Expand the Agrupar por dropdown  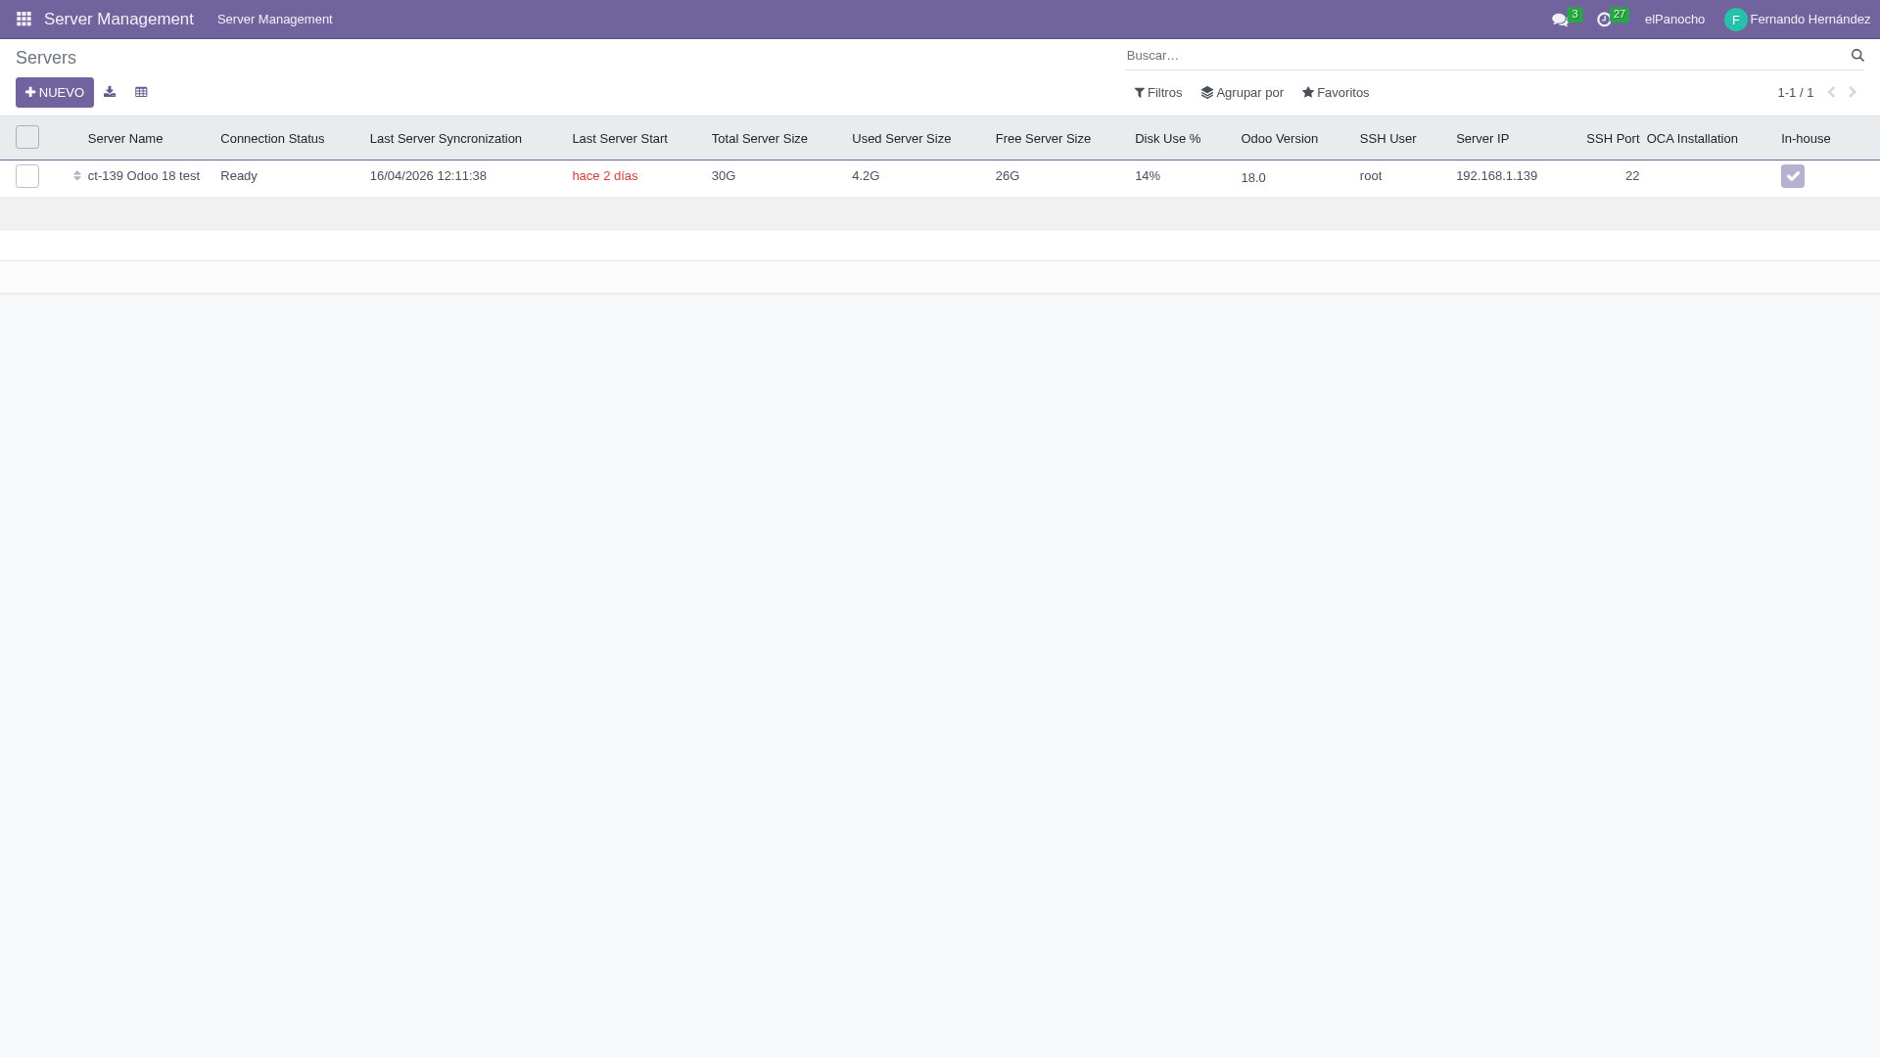point(1242,93)
